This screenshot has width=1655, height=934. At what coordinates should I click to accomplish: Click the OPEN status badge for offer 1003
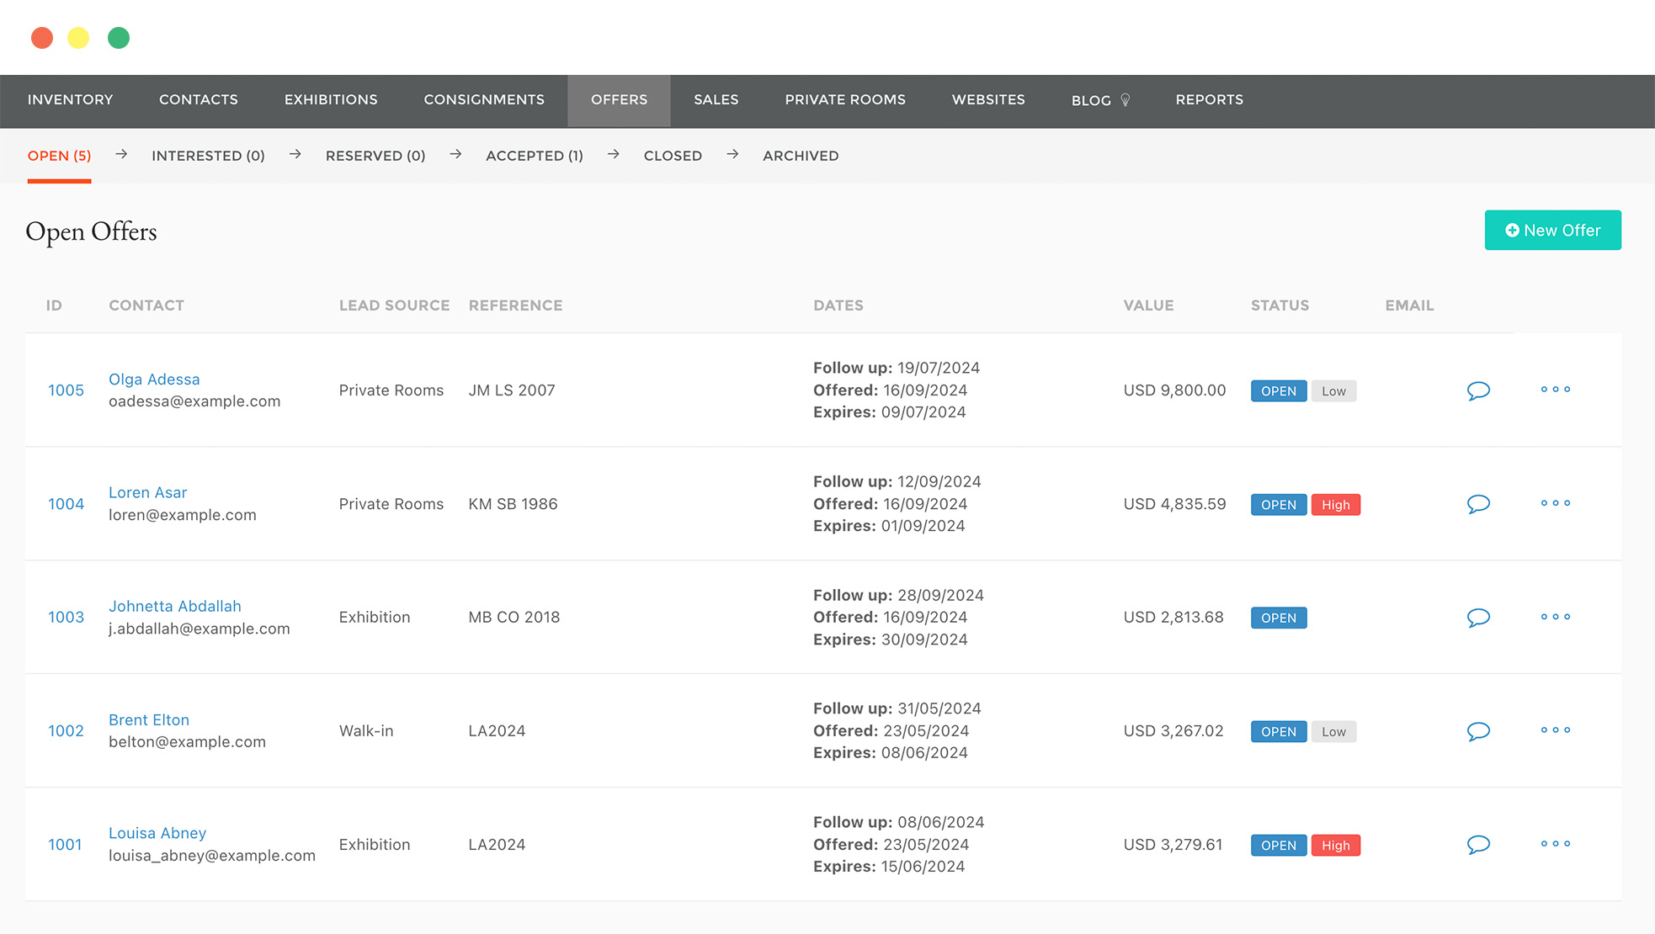tap(1278, 618)
